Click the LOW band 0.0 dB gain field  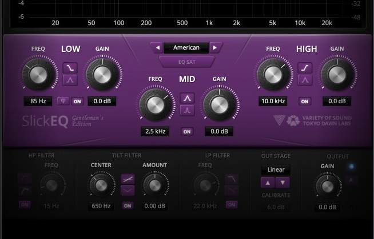102,101
